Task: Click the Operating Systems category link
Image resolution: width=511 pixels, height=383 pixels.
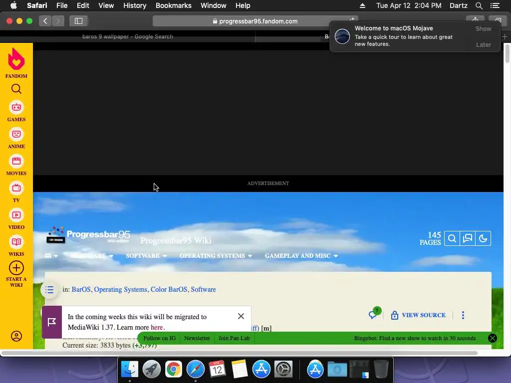Action: [121, 290]
